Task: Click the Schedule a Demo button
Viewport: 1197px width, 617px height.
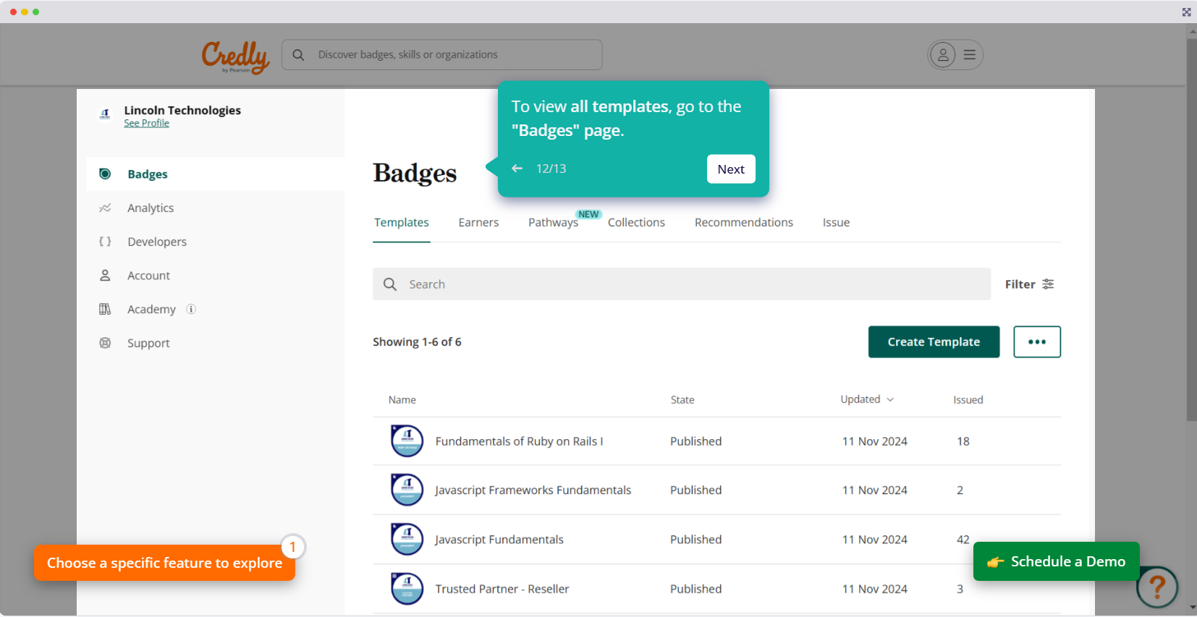Action: point(1055,562)
